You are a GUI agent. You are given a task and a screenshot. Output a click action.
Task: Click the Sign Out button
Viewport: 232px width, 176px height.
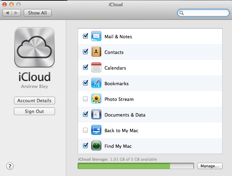34,111
